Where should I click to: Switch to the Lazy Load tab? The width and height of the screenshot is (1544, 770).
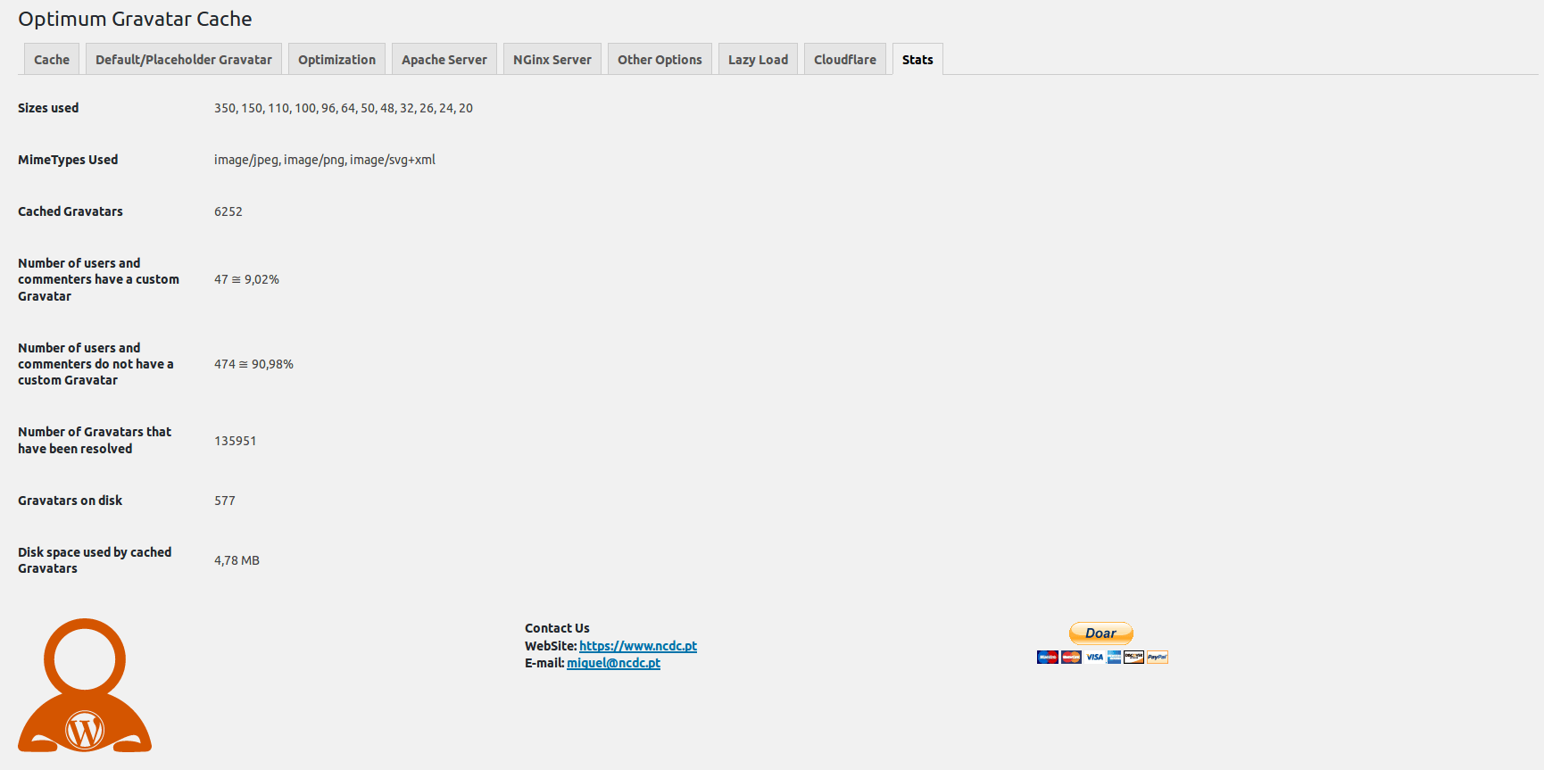[758, 59]
